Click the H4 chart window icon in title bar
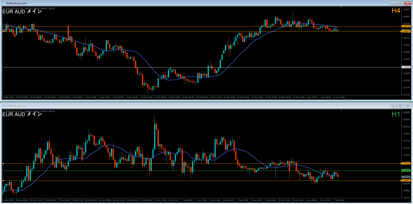The image size is (413, 204). coord(3,3)
